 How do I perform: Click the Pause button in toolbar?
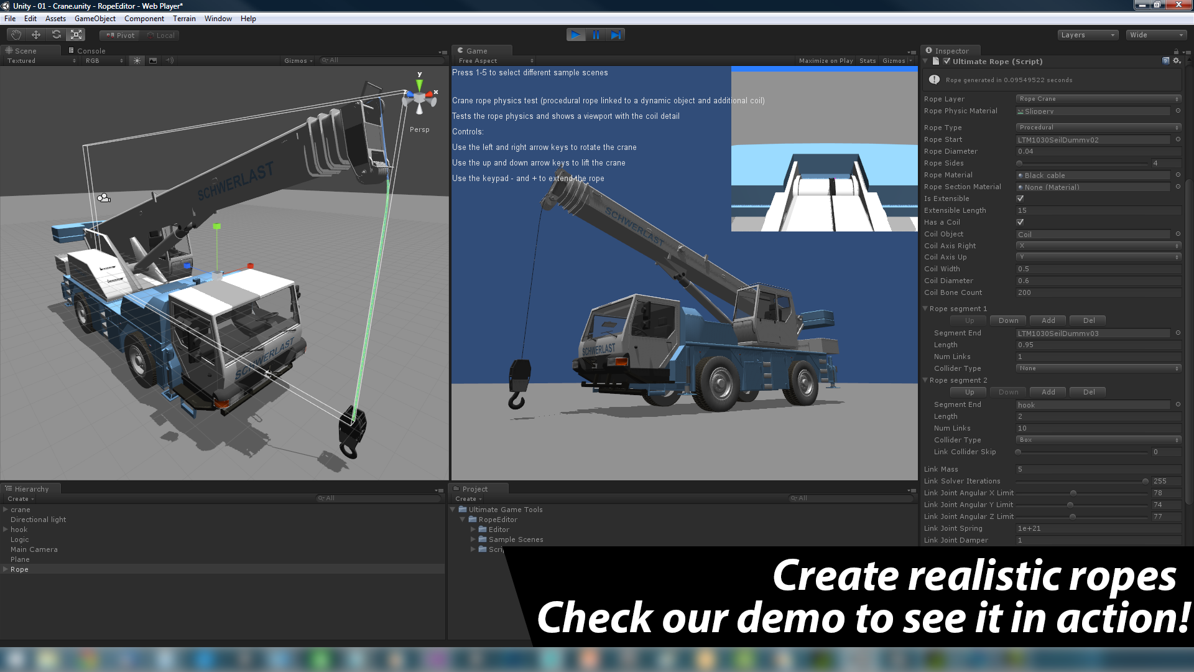597,34
